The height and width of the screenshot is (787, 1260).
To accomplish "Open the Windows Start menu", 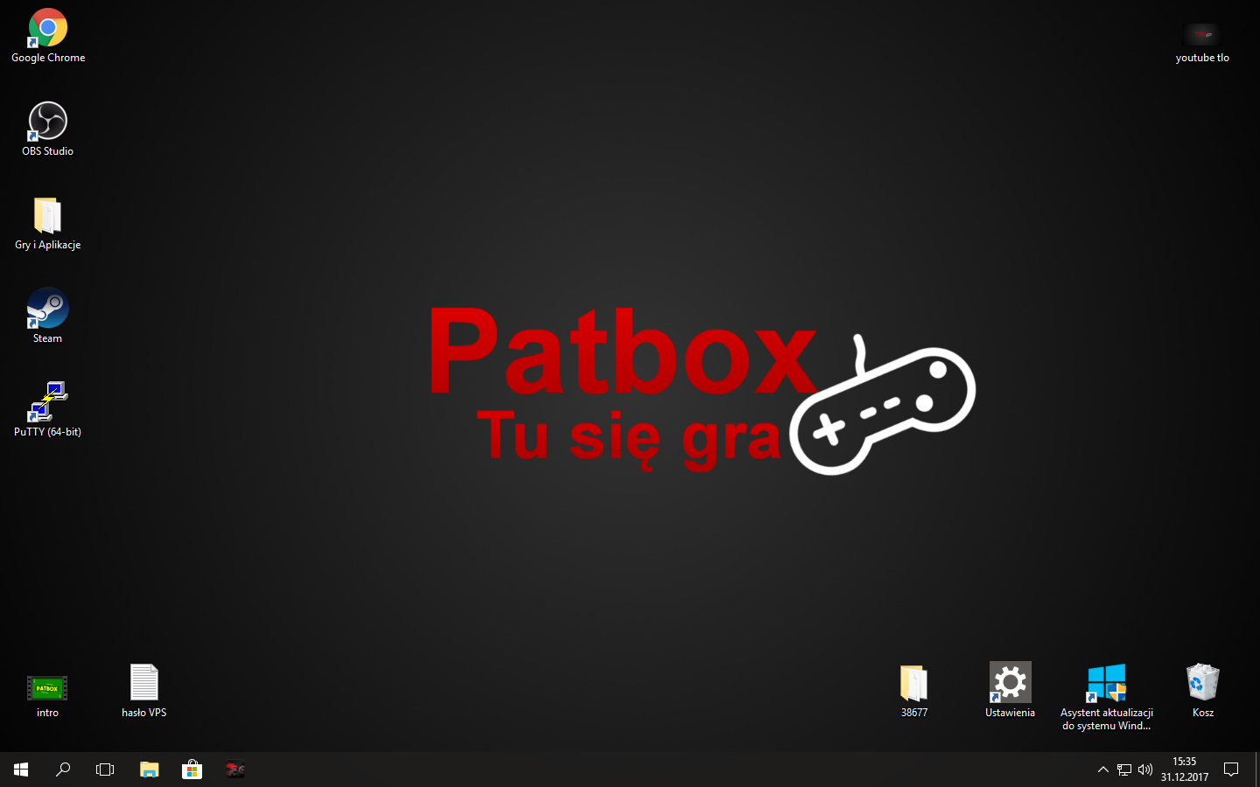I will pos(21,770).
